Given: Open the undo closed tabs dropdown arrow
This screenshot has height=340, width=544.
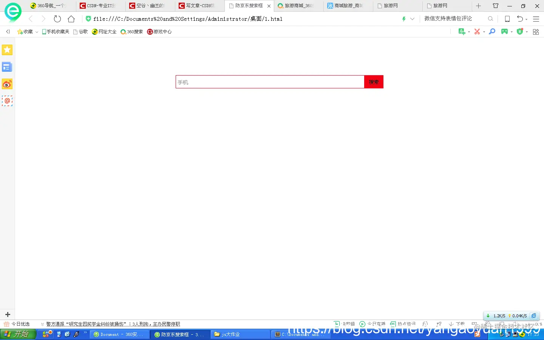Looking at the screenshot, I should click(x=527, y=19).
